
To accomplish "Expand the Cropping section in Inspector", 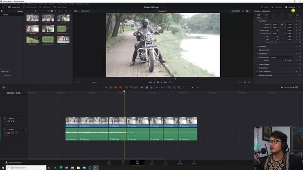I will point(262,46).
